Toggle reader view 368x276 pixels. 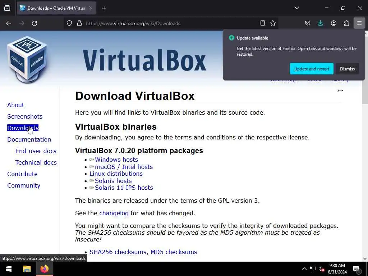[263, 23]
